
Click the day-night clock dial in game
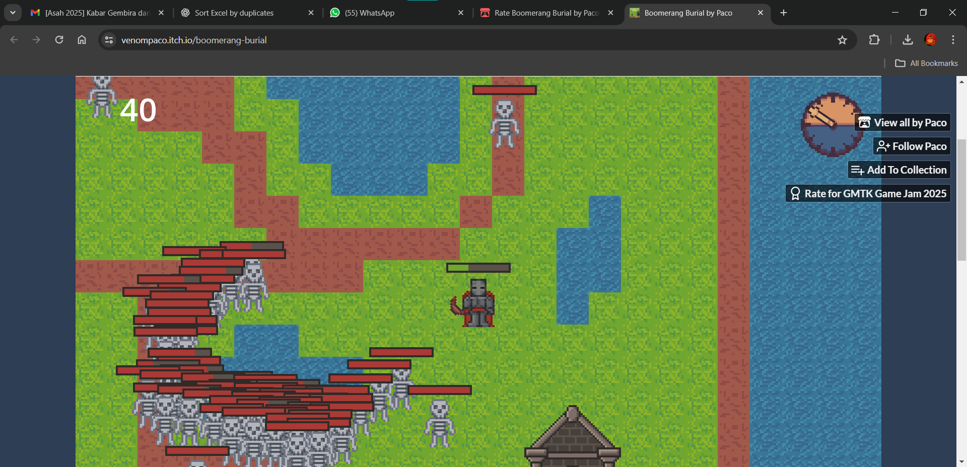(832, 124)
